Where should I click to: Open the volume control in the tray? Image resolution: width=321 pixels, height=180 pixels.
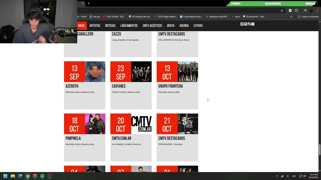tap(304, 176)
